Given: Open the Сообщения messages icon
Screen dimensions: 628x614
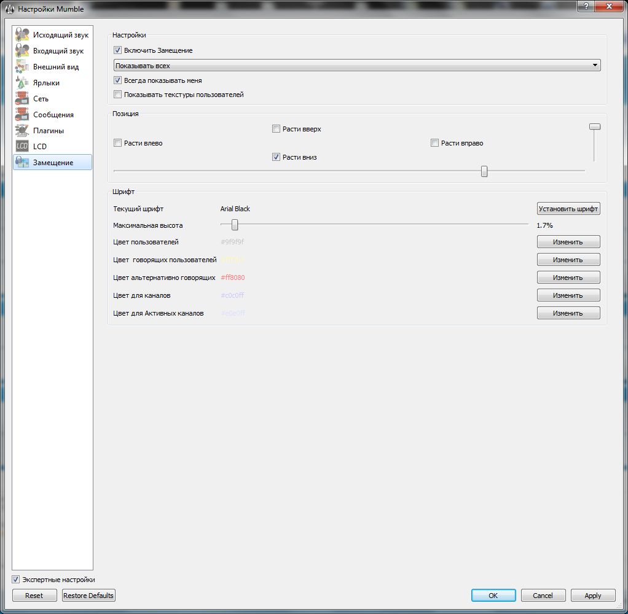Looking at the screenshot, I should (23, 115).
